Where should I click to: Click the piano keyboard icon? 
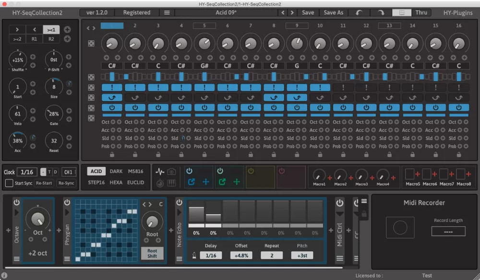[171, 183]
